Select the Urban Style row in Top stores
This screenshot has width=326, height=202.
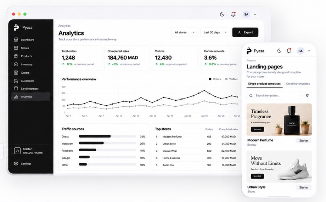(x=196, y=144)
